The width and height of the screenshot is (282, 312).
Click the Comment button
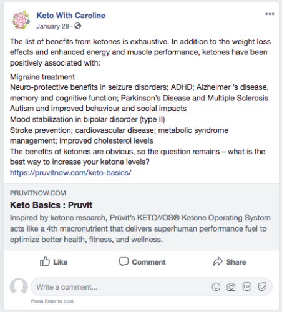coord(142,262)
